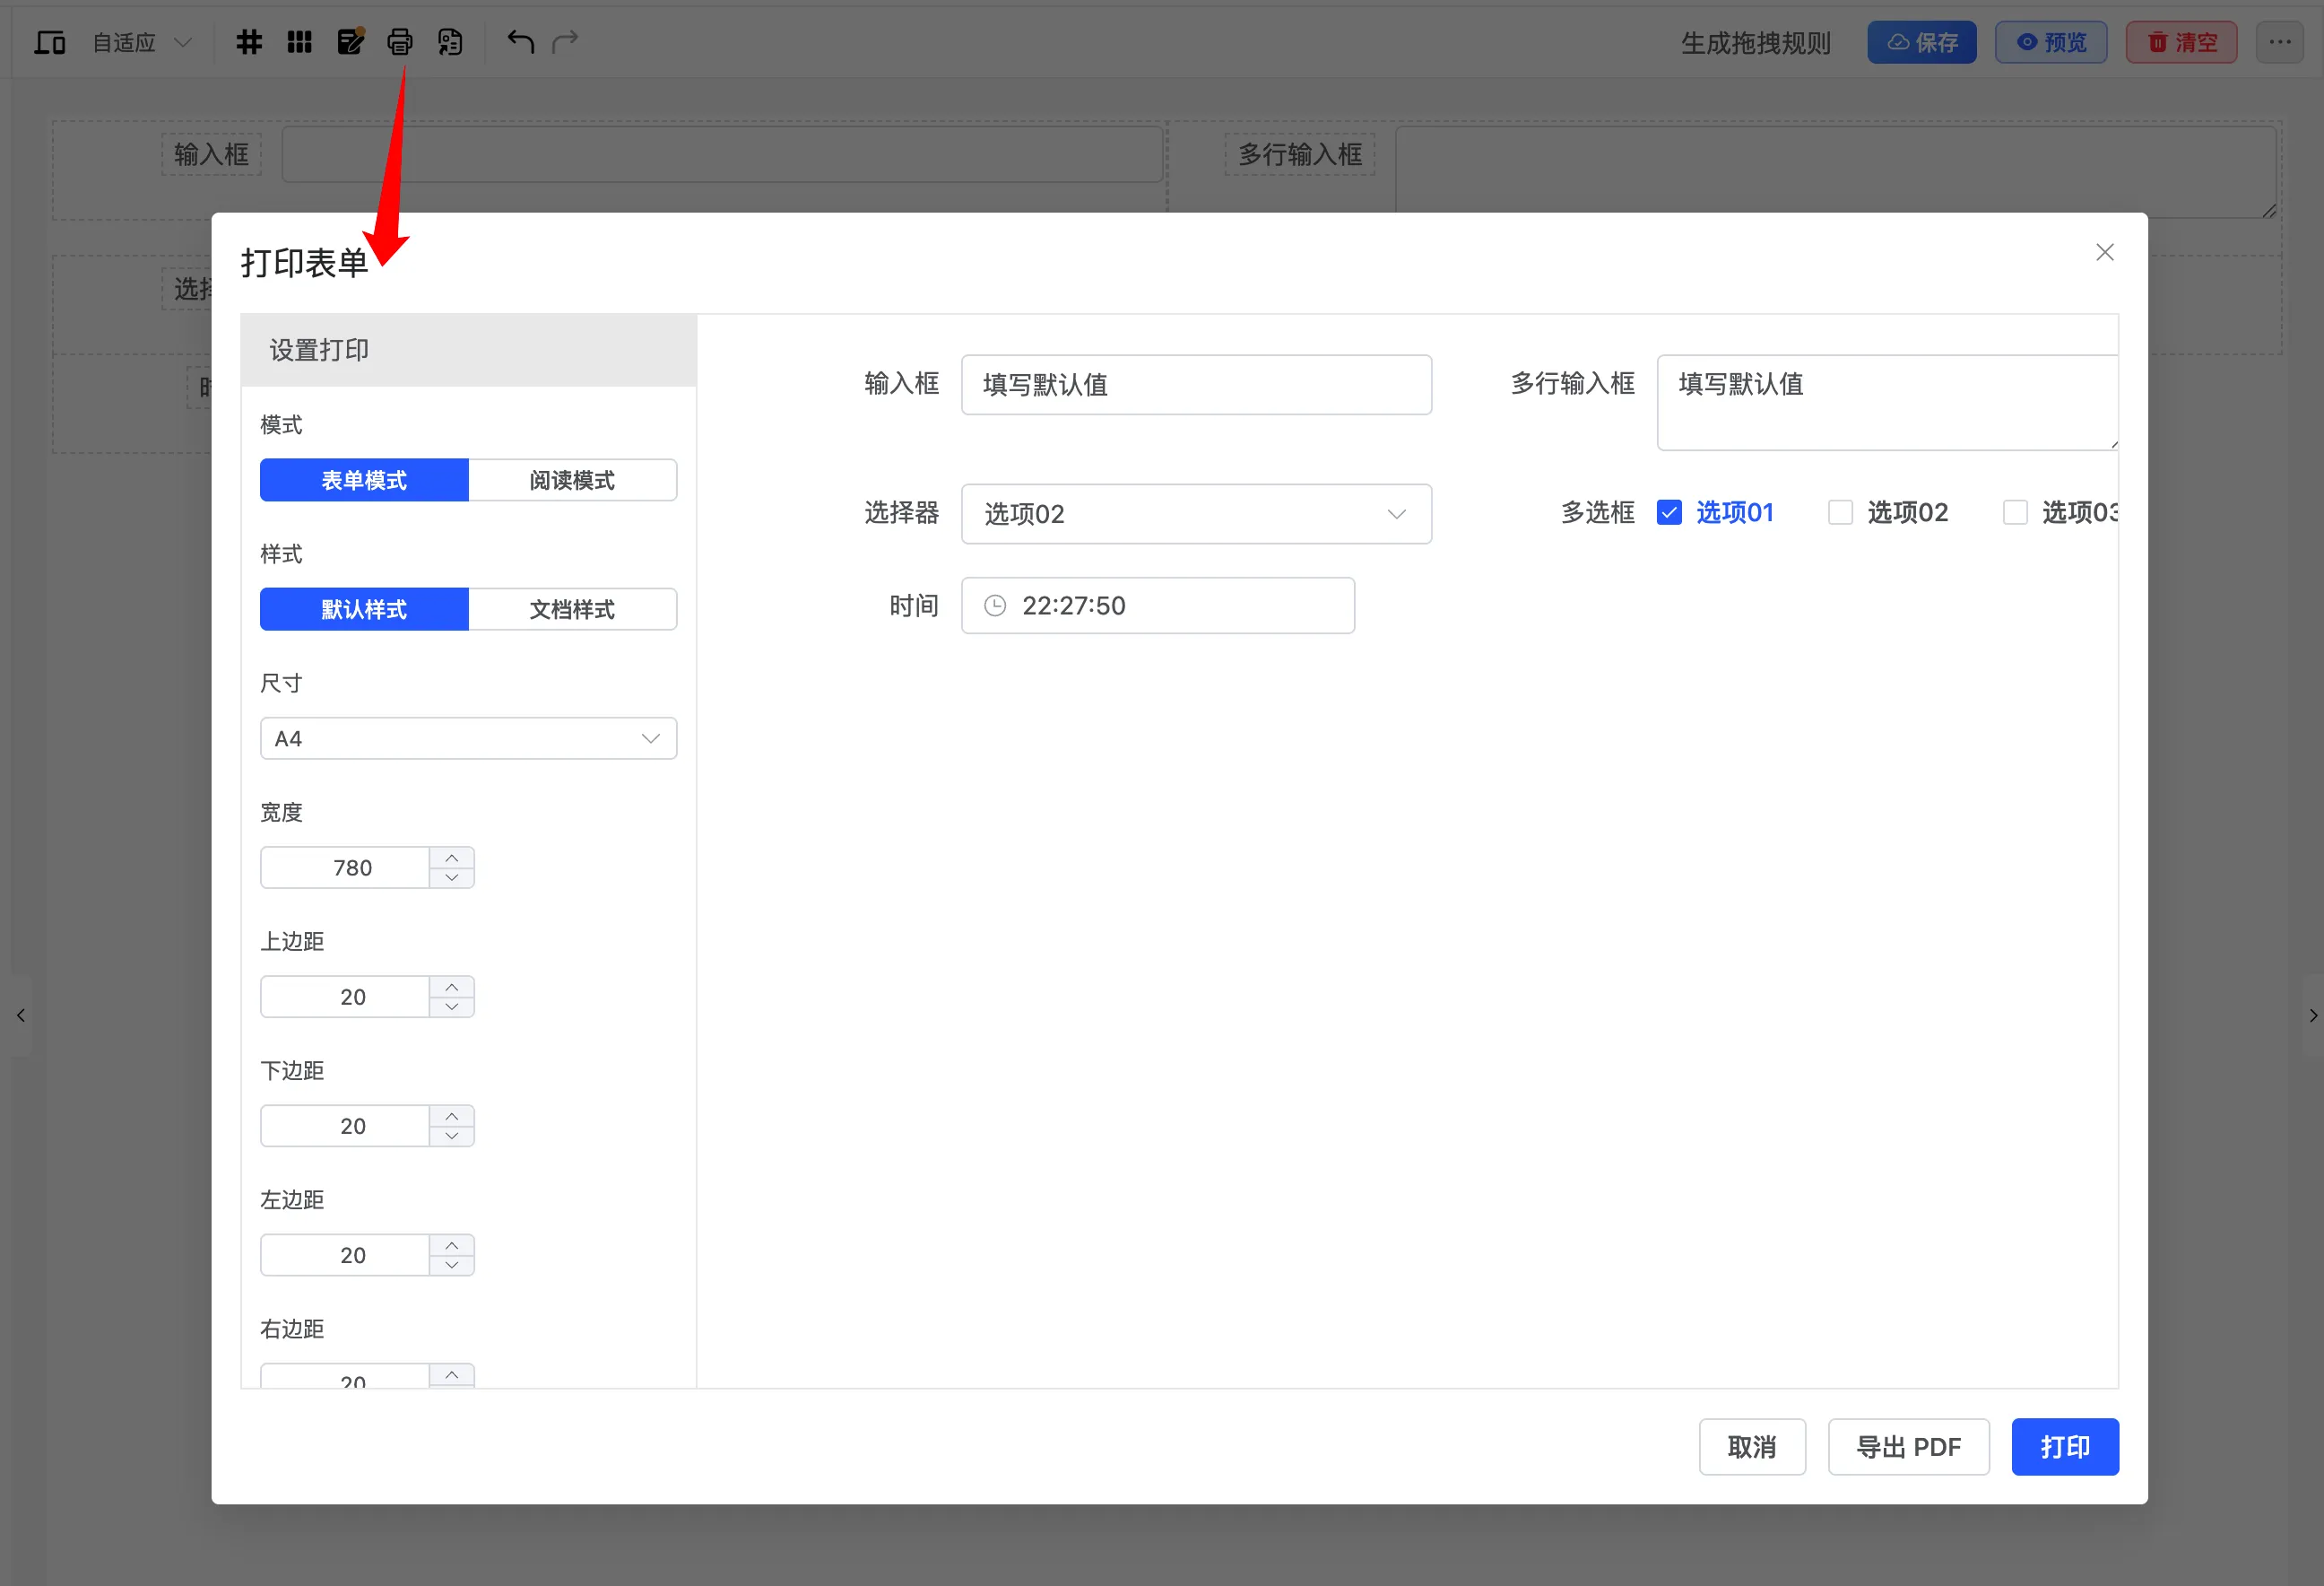Check the 选项02 checkbox
Viewport: 2324px width, 1586px height.
(x=1840, y=511)
